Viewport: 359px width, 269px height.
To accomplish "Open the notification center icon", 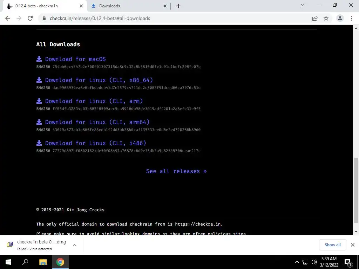I will coord(348,262).
